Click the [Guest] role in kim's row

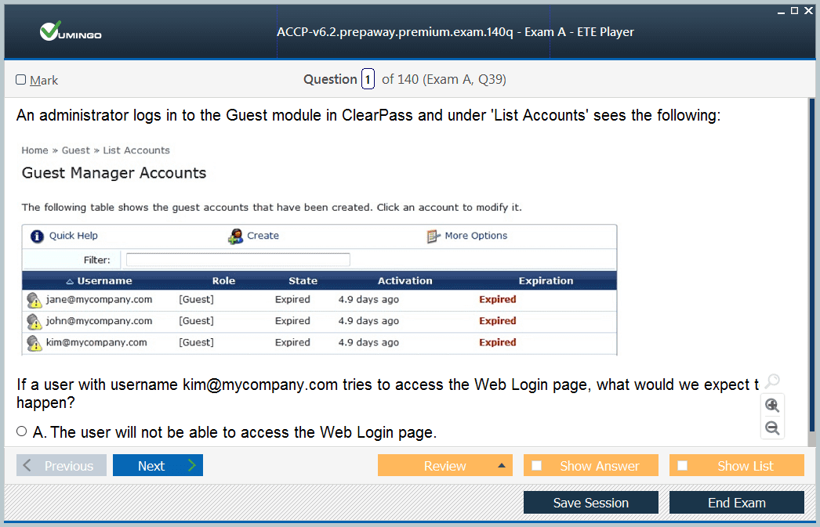pos(197,343)
